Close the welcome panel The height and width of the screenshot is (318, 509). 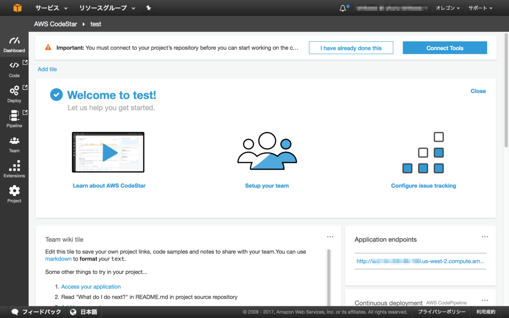tap(478, 91)
